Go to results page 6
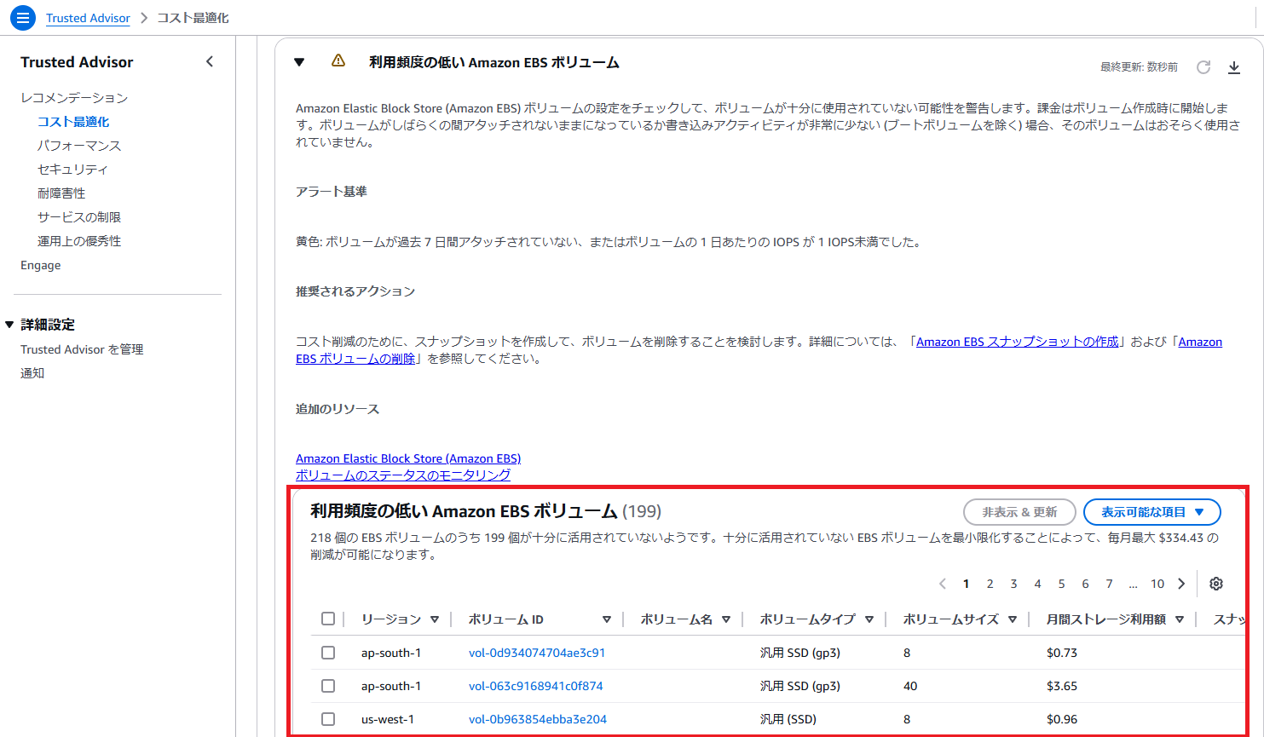This screenshot has width=1264, height=737. [1085, 584]
